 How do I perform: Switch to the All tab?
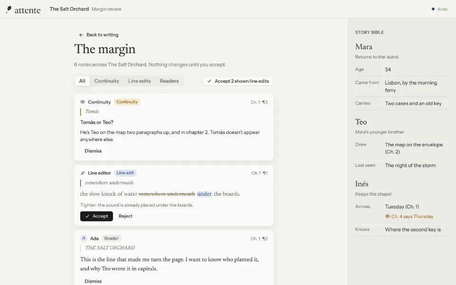tap(82, 81)
